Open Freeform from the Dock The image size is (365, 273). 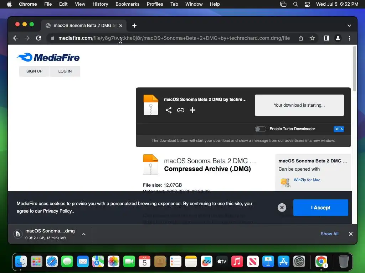click(206, 262)
